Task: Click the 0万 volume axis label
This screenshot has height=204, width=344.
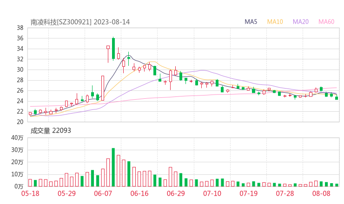Action: click(19, 186)
